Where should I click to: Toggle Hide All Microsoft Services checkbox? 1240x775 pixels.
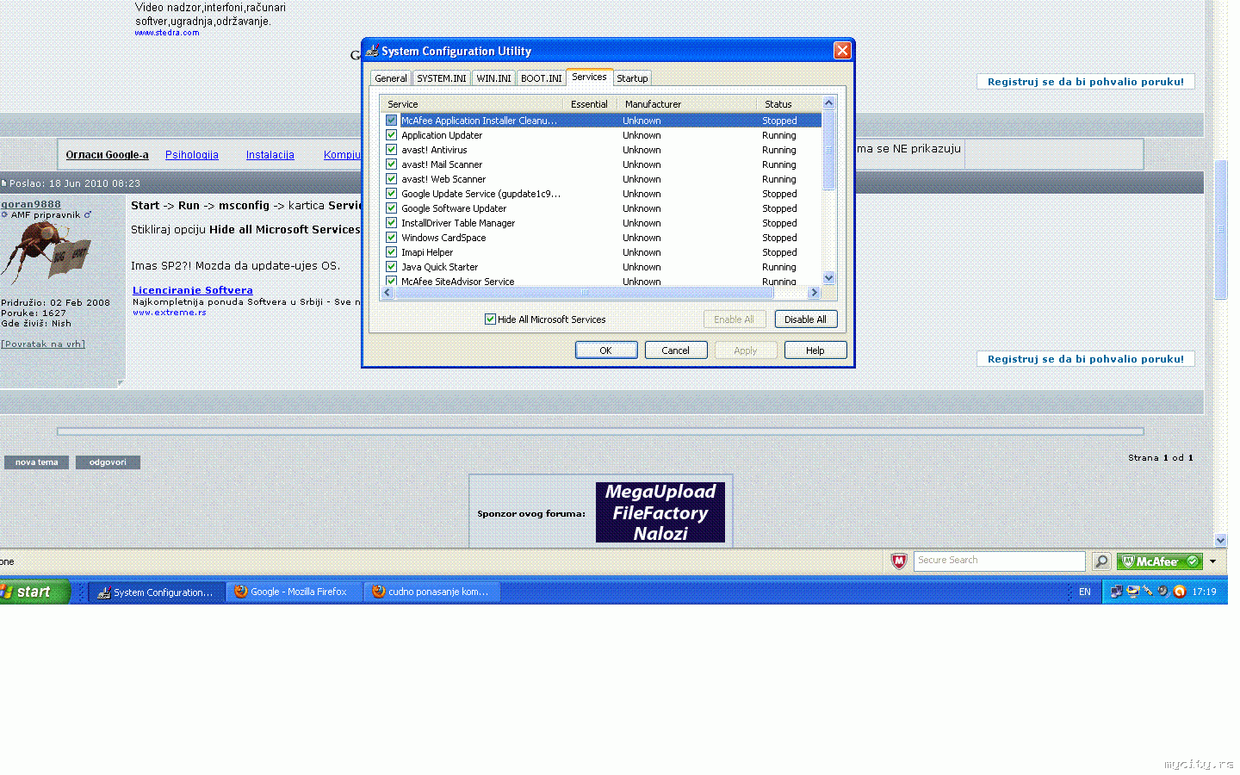click(490, 319)
